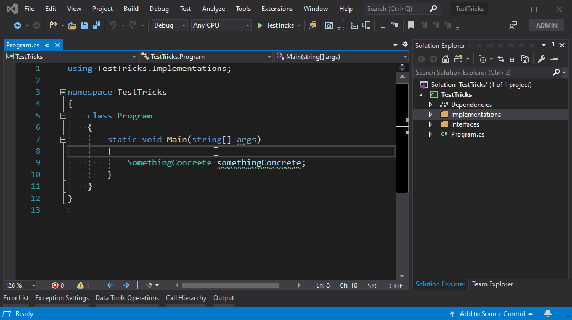The image size is (572, 320).
Task: Select Solution 'TestTricks' root node
Action: pos(481,85)
